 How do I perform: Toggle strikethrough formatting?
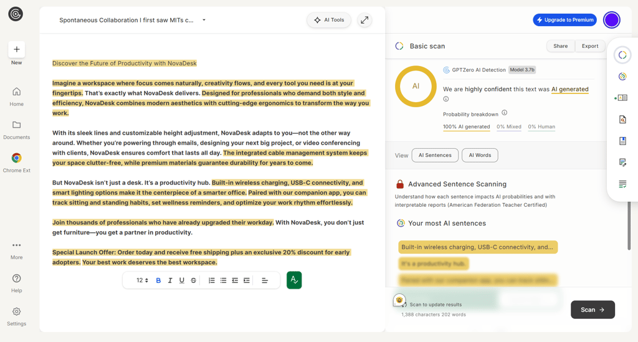[193, 280]
